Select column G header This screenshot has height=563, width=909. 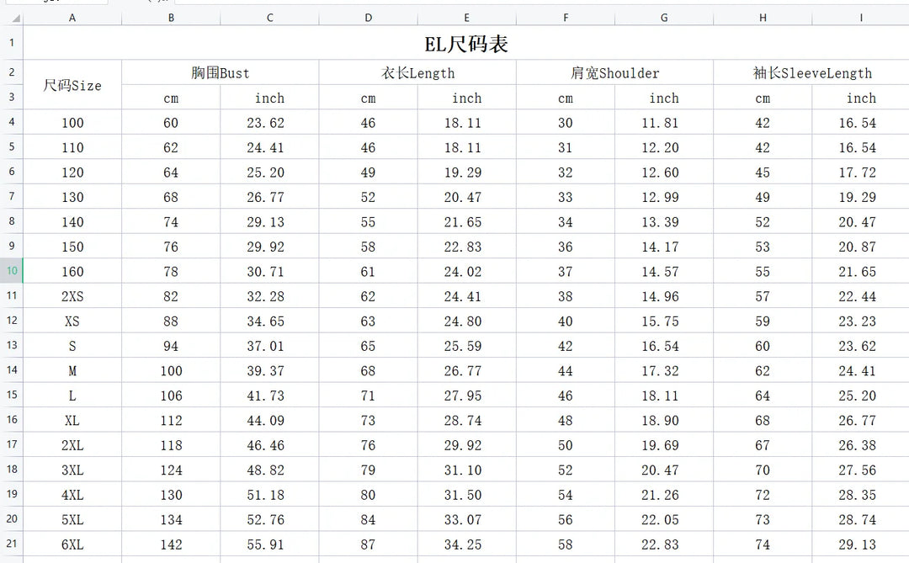[664, 18]
